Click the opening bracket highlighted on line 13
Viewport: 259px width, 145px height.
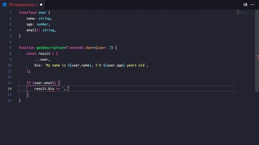pyautogui.click(x=59, y=83)
